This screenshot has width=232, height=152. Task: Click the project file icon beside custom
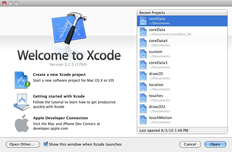[x=143, y=54]
